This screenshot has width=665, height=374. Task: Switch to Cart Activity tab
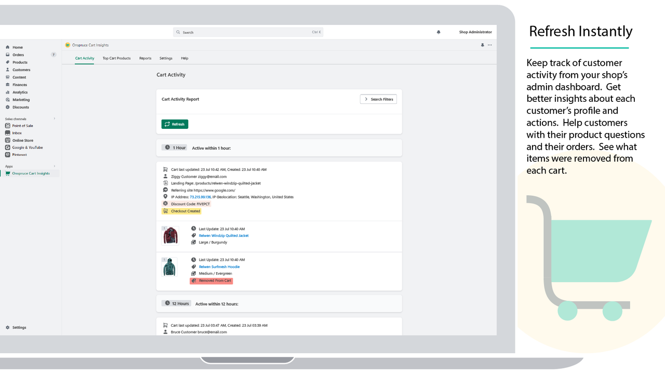point(85,58)
